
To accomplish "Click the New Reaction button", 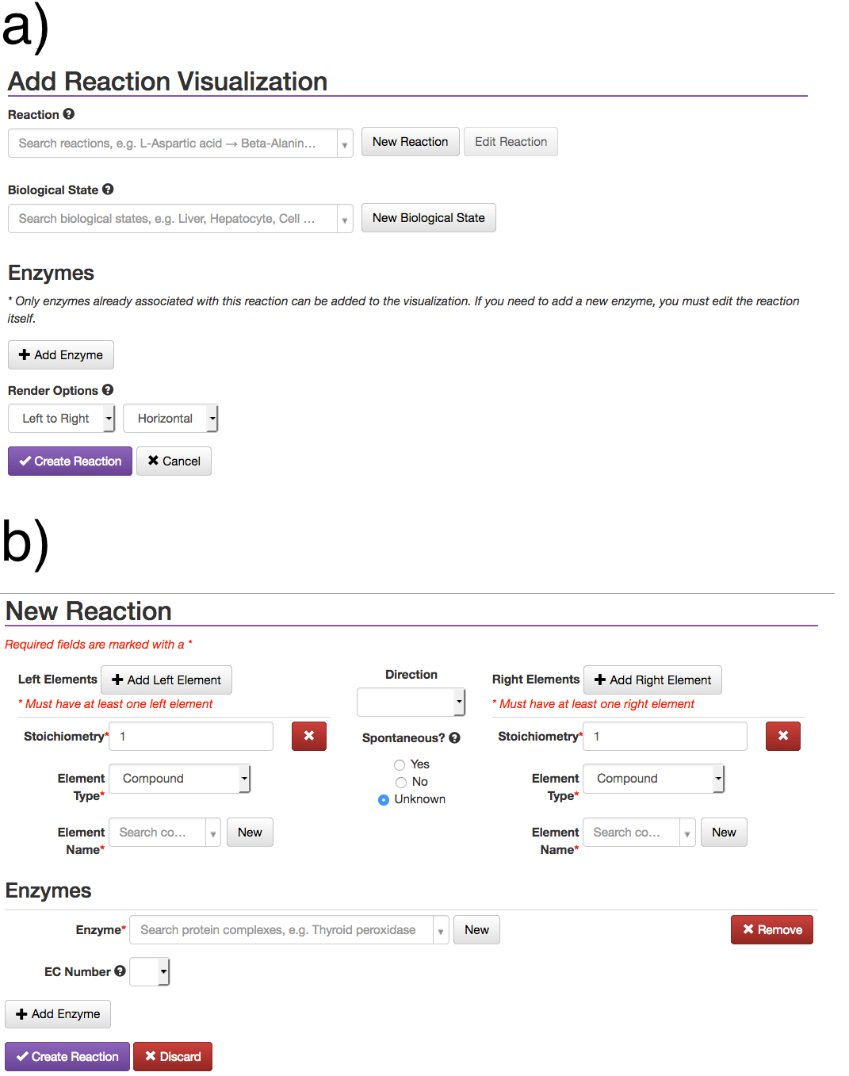I will (410, 142).
